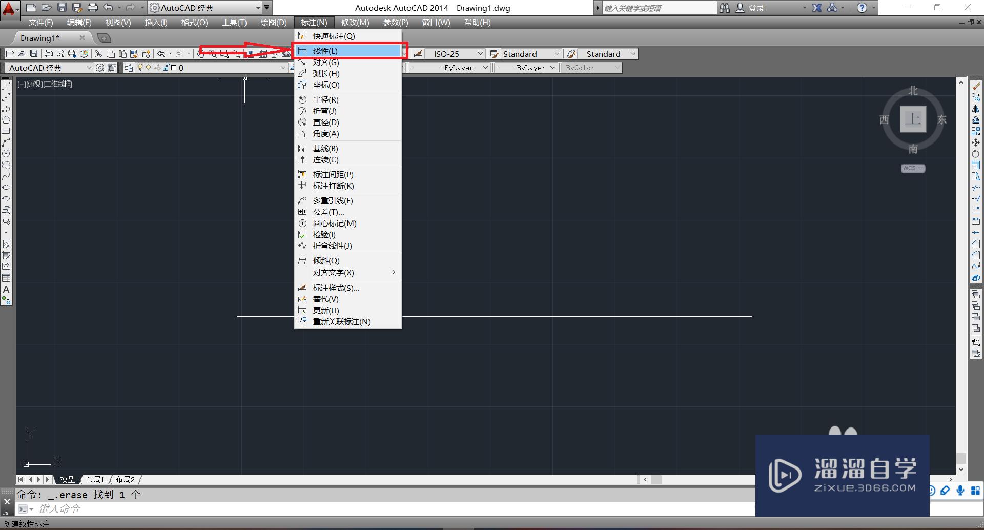Switch to the 布局2 layout tab
The image size is (984, 530).
tap(125, 479)
